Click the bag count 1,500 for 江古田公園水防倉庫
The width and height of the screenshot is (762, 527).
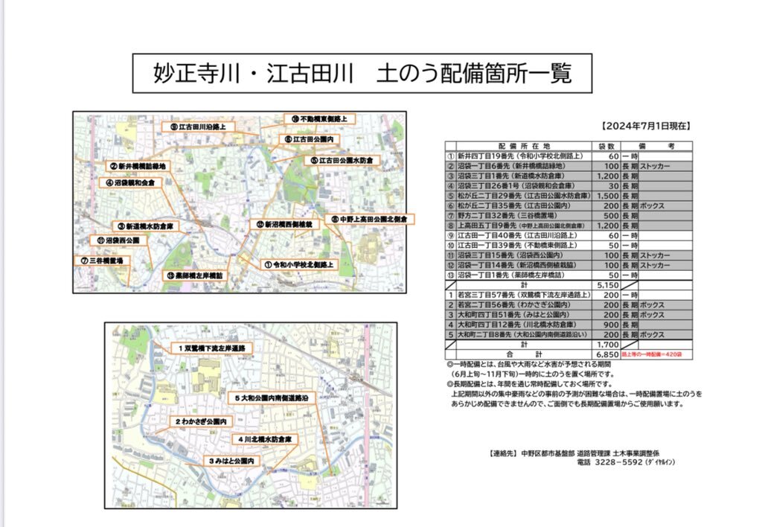pos(607,196)
